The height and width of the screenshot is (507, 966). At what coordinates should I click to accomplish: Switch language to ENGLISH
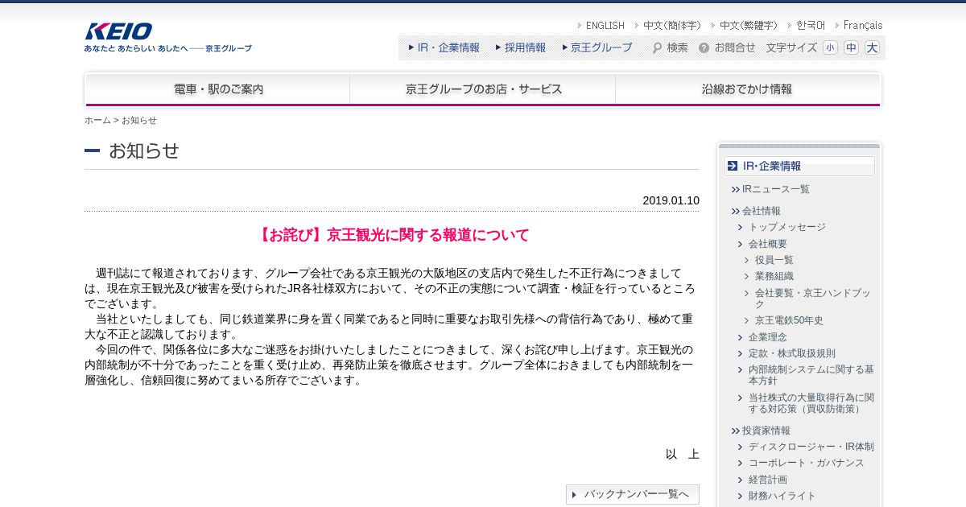click(x=605, y=26)
